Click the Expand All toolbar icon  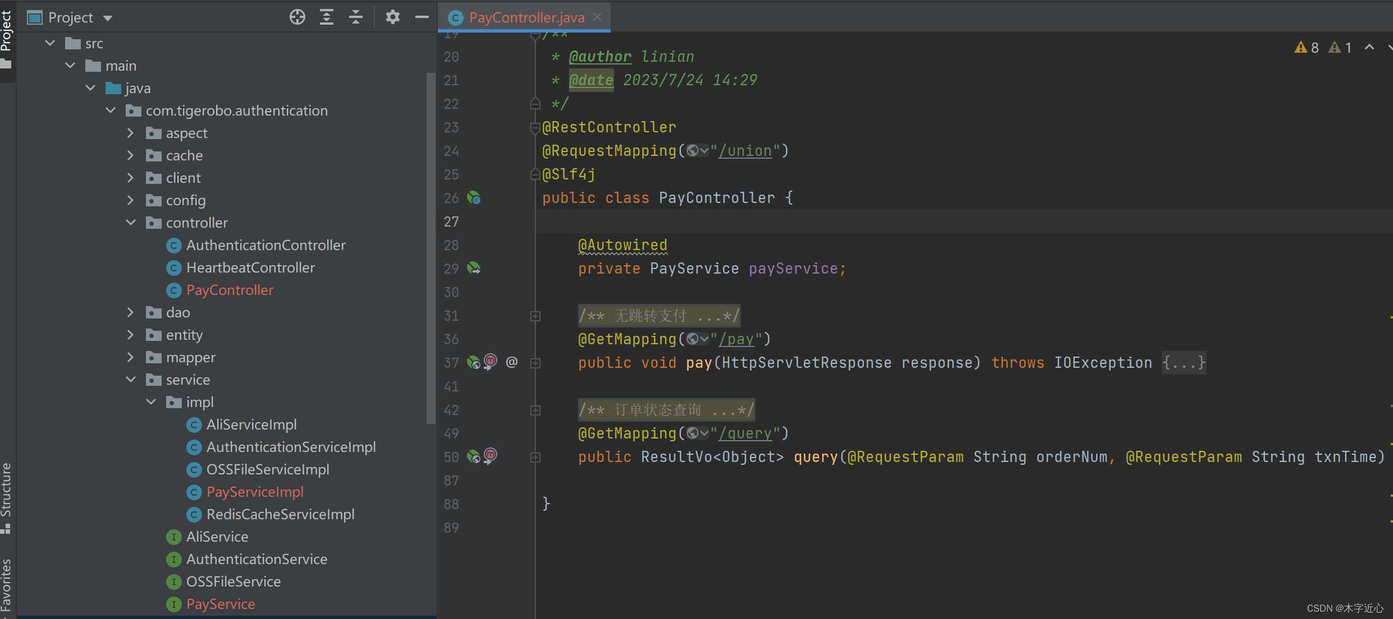coord(327,17)
